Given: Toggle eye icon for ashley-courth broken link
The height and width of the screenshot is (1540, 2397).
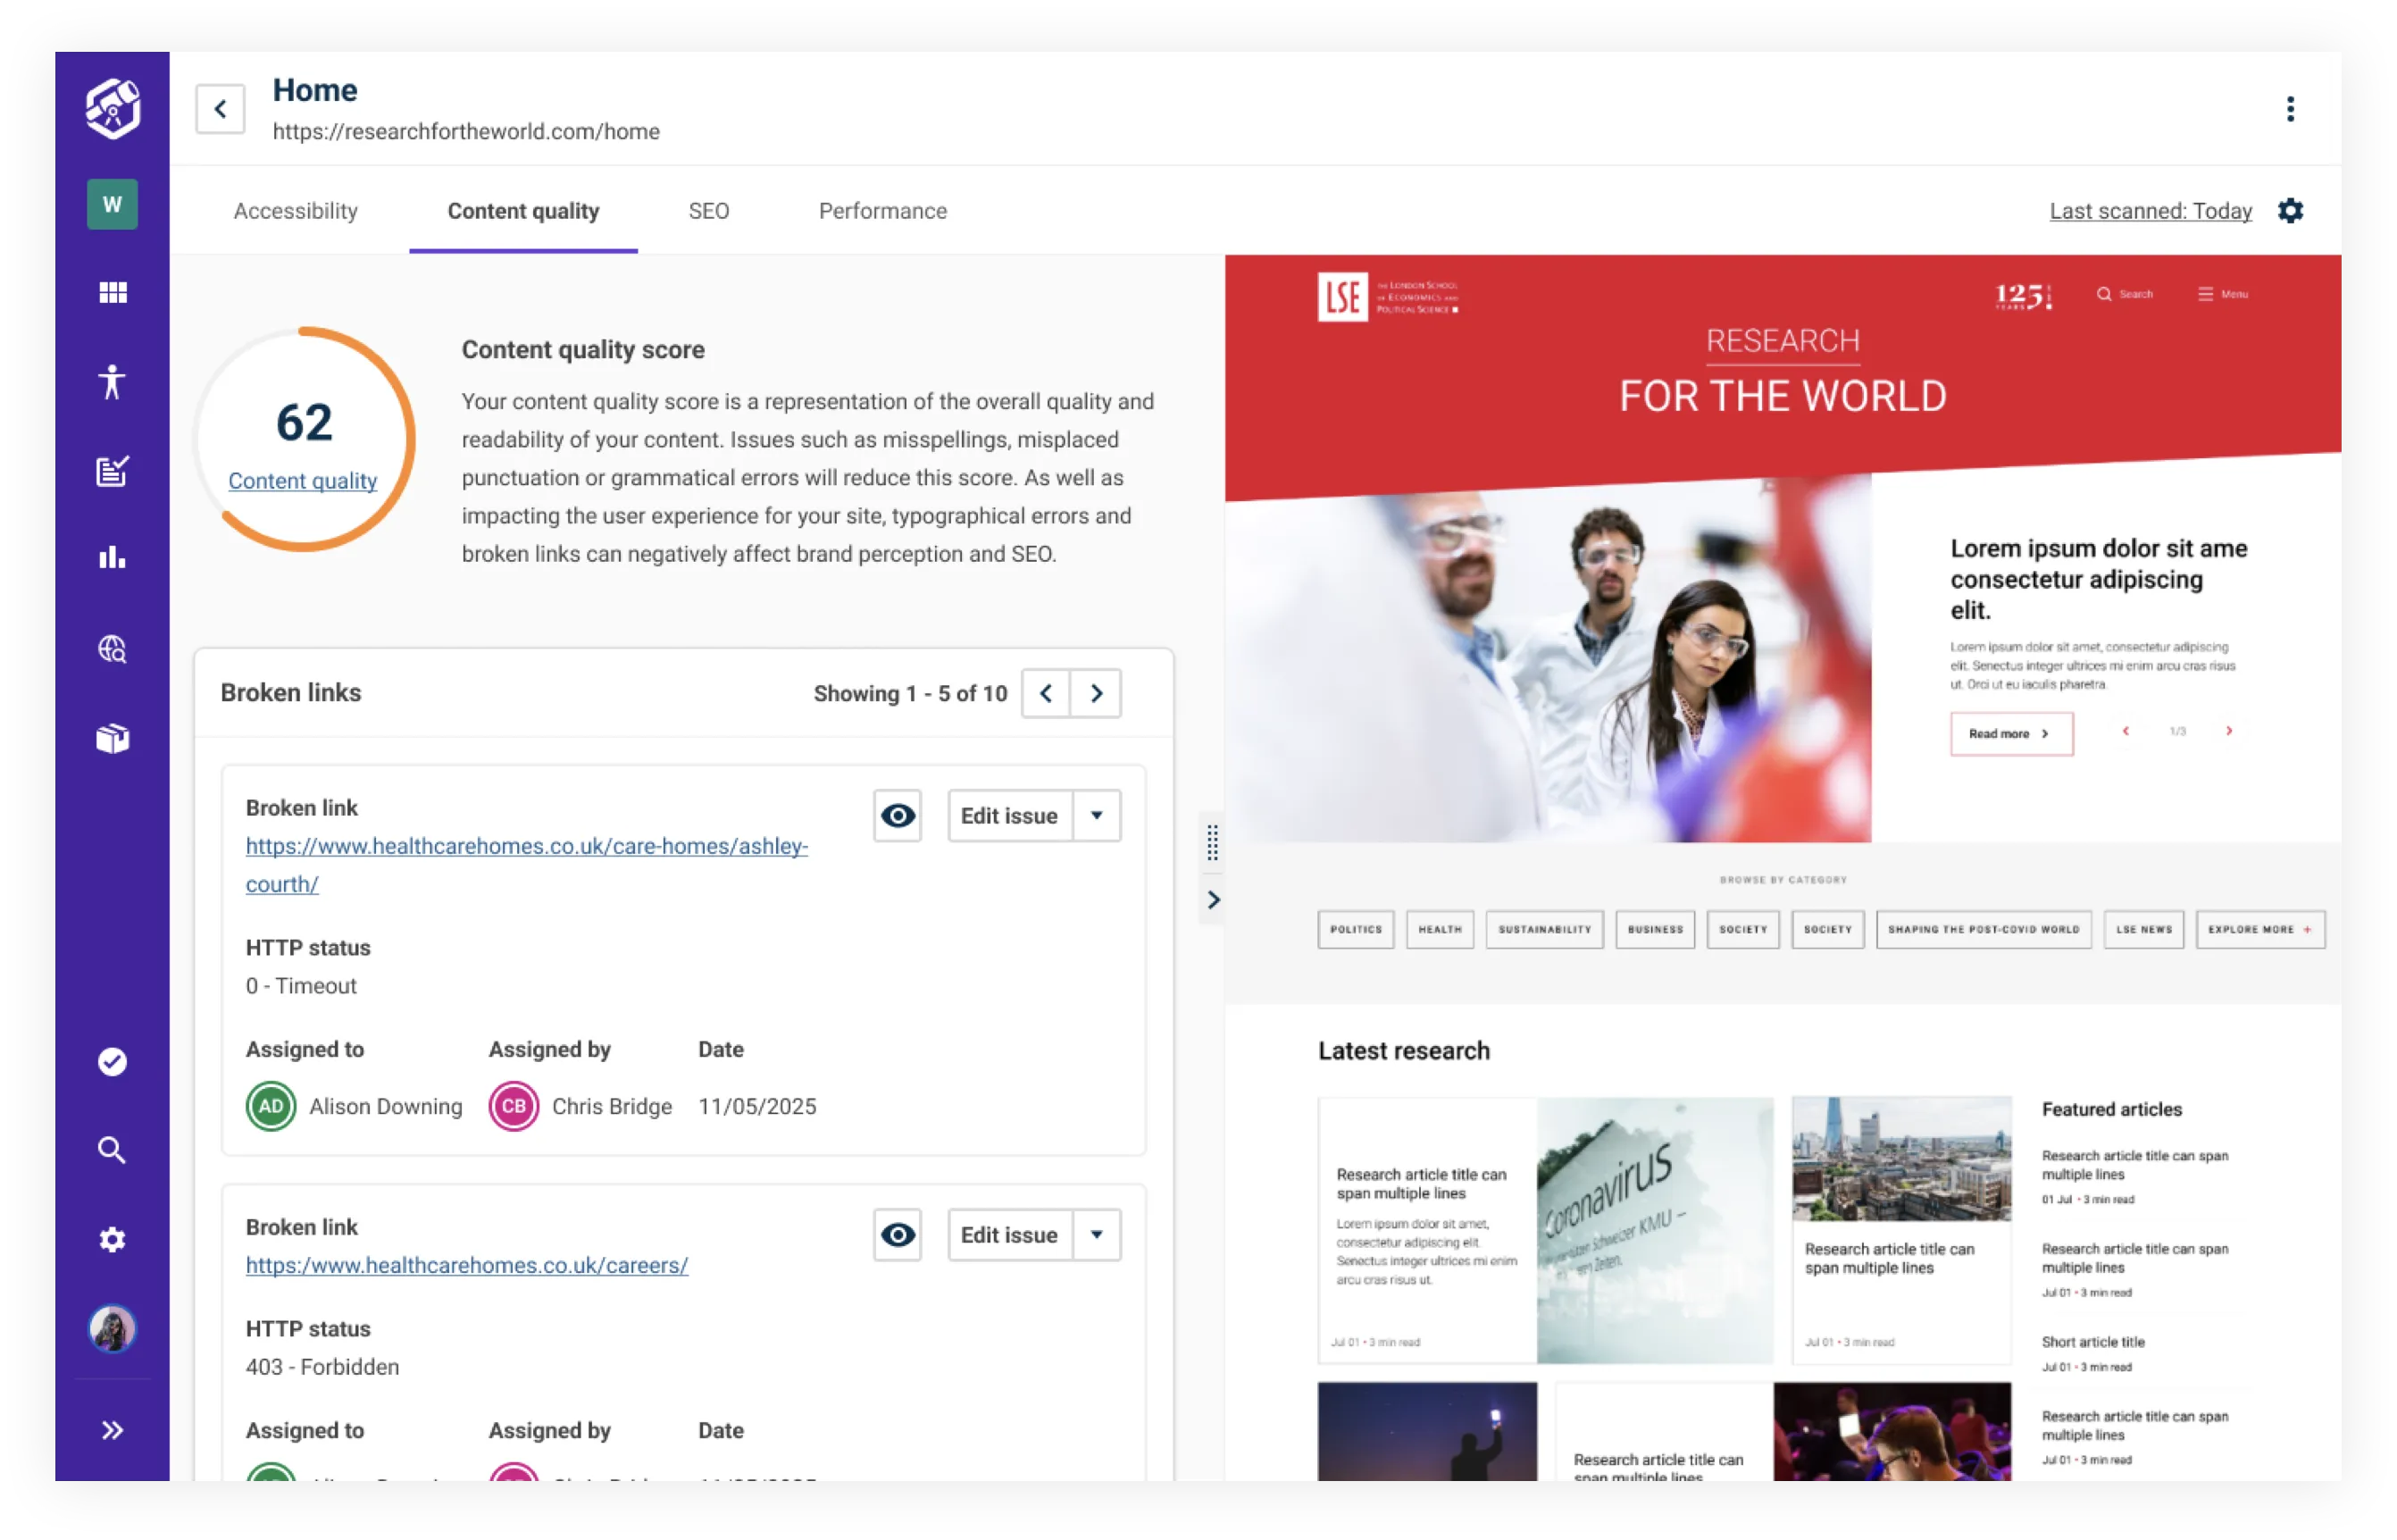Looking at the screenshot, I should point(897,816).
